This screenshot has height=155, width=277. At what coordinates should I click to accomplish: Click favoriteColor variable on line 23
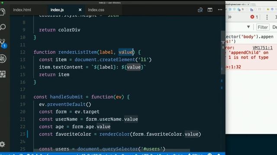(73, 134)
